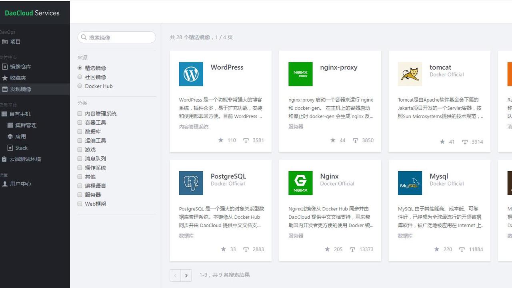This screenshot has height=288, width=512.
Task: Select the Docker Hub source radio
Action: [x=80, y=86]
